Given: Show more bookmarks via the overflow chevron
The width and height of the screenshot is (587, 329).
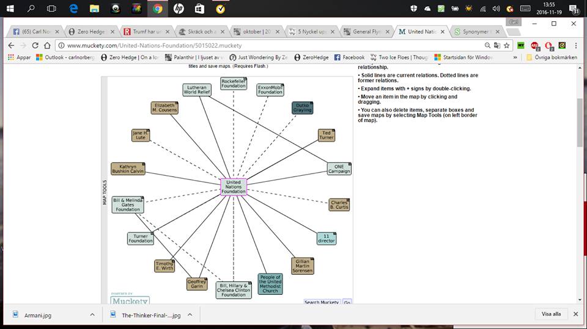Looking at the screenshot, I should 515,57.
